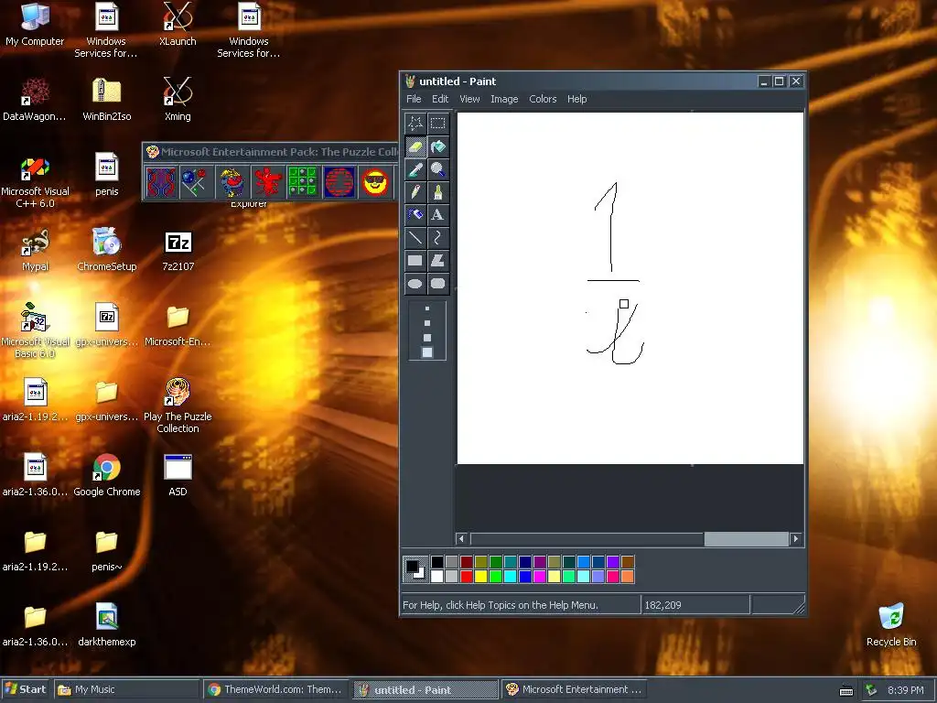Activate the Magnifier tool in Paint

[438, 169]
